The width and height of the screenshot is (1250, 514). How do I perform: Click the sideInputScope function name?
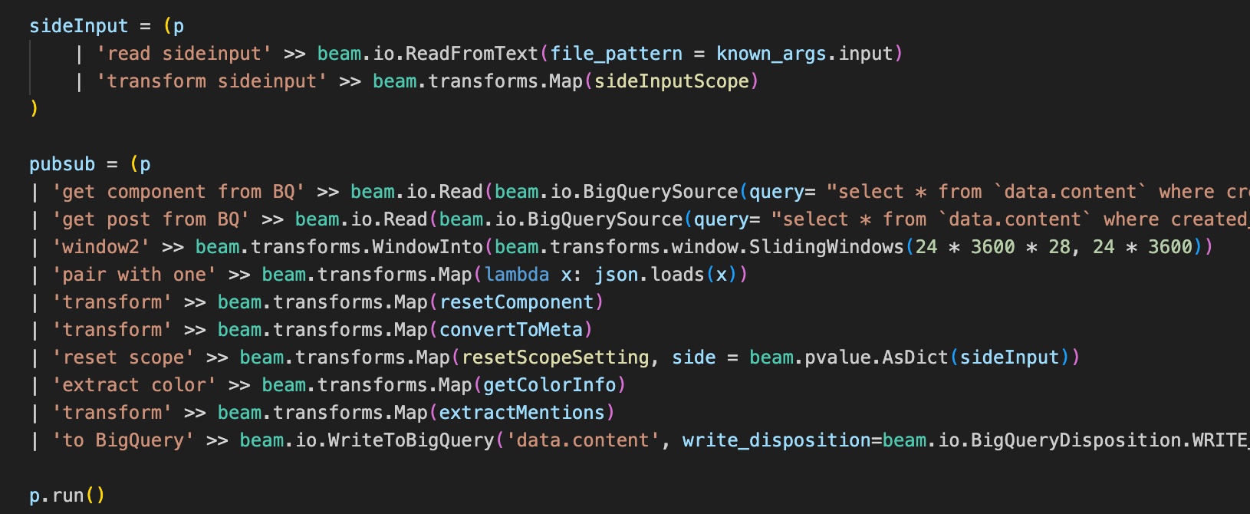point(671,81)
